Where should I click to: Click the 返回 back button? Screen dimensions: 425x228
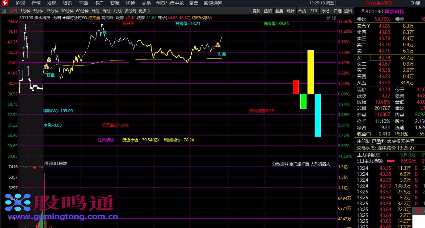pos(348,11)
